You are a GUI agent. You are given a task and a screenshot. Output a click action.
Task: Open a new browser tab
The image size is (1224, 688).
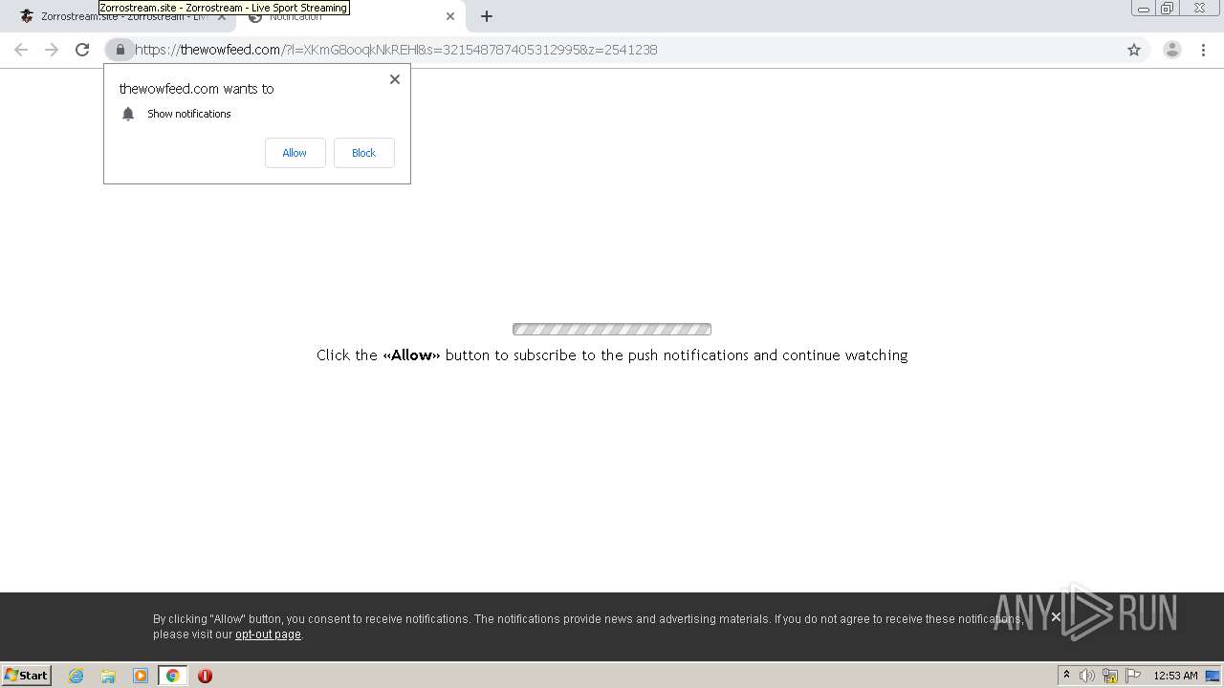click(487, 16)
